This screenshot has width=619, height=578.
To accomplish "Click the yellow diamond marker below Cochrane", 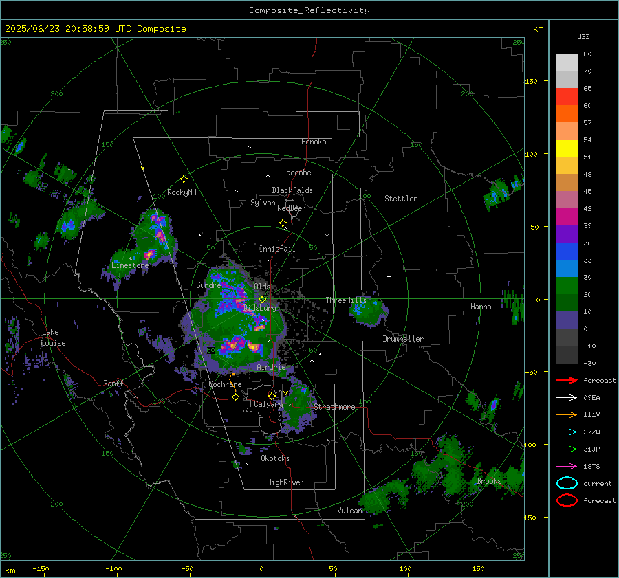I will [235, 397].
